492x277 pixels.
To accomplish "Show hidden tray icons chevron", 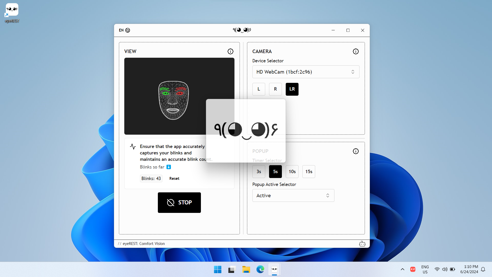I will pos(402,269).
